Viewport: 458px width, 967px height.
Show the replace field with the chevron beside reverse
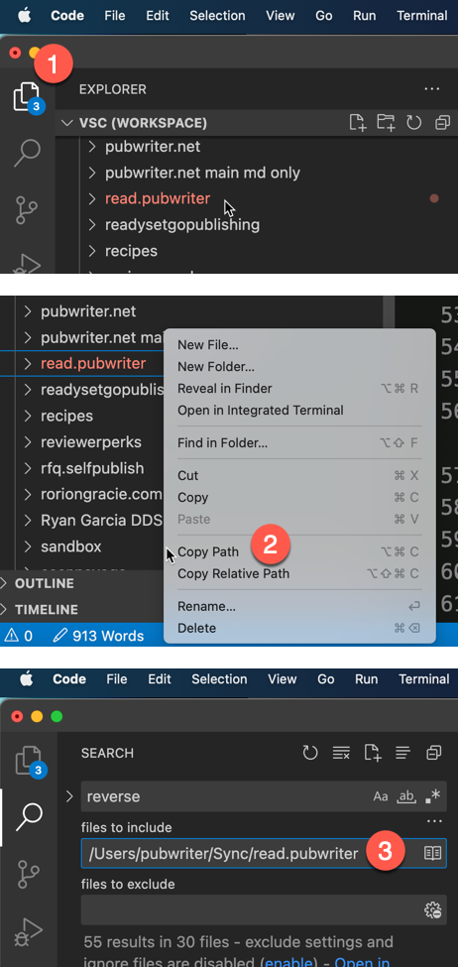[x=69, y=796]
